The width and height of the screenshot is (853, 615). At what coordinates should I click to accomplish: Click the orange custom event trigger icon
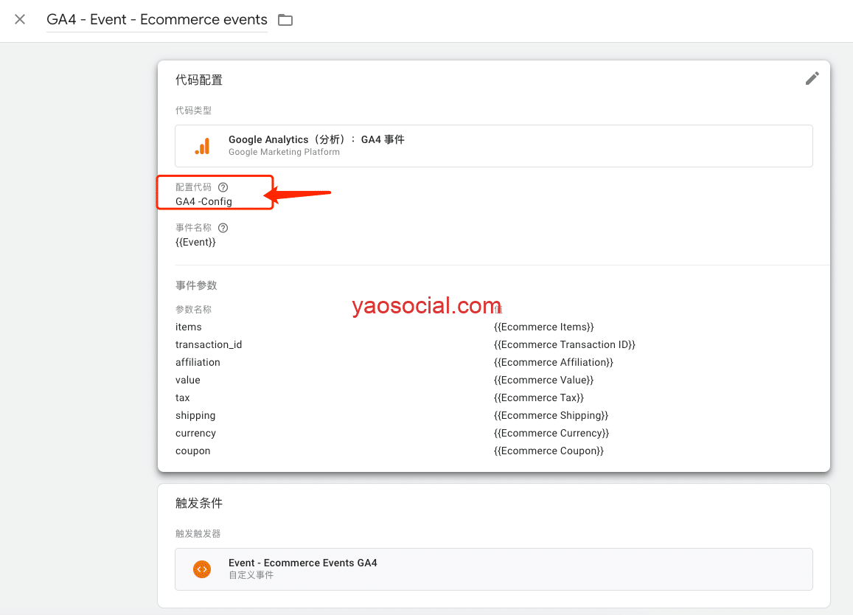point(201,569)
